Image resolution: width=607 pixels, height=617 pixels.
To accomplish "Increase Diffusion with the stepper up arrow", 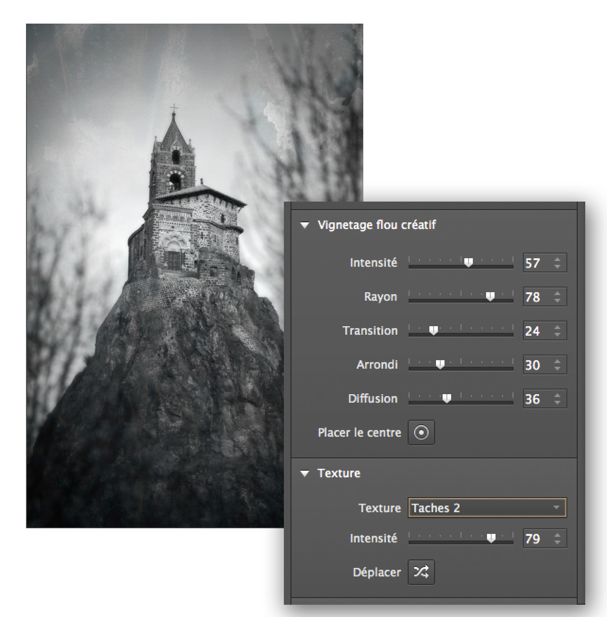I will 558,395.
